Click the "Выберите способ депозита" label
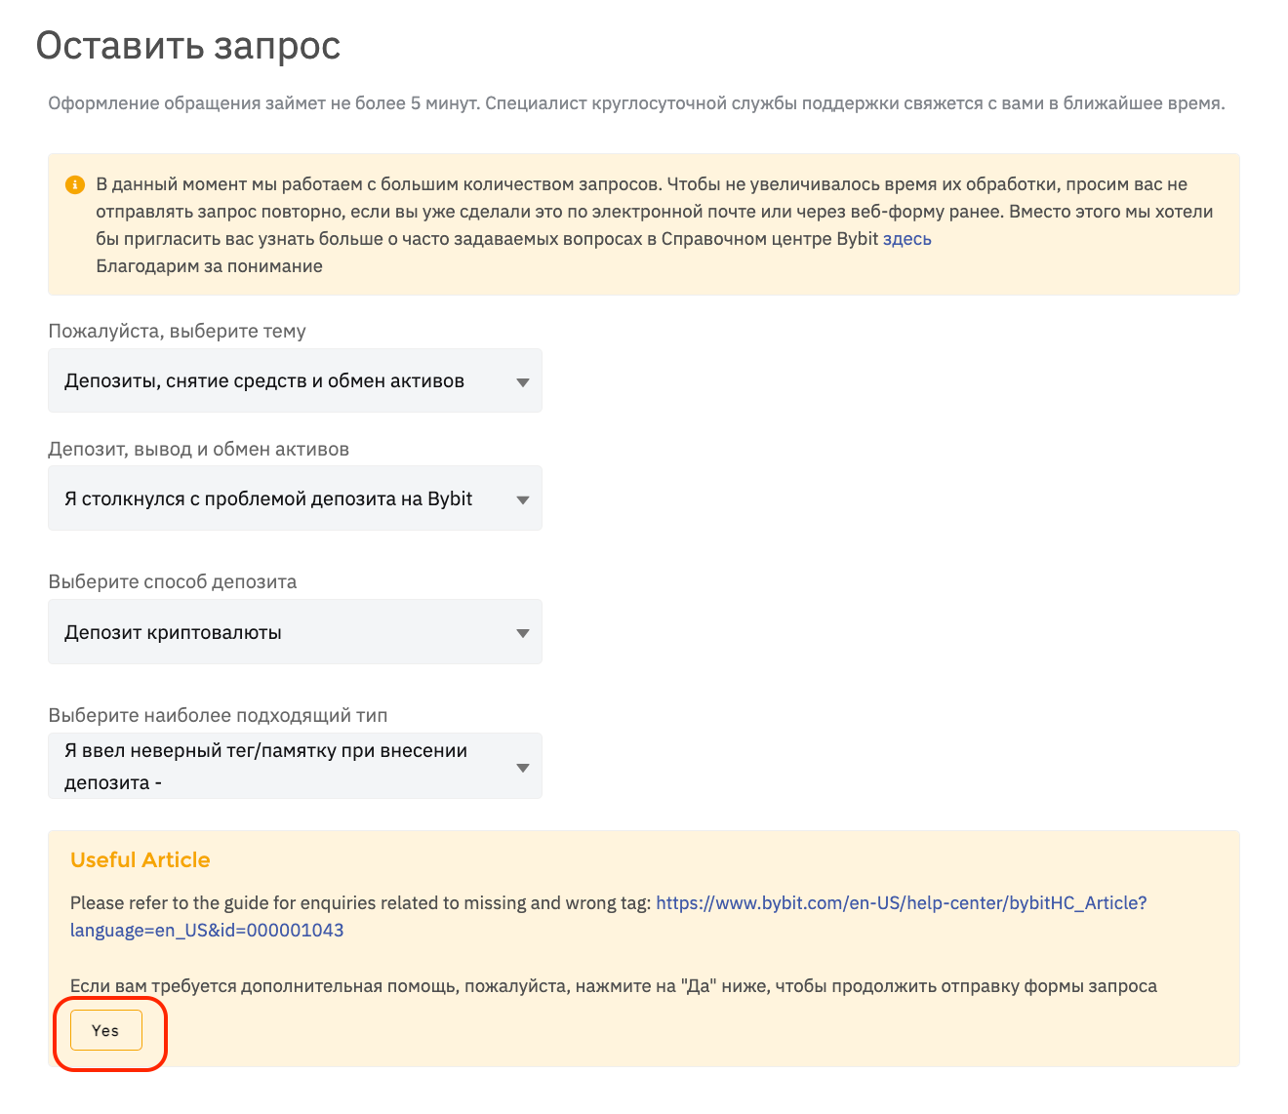The height and width of the screenshot is (1114, 1288). click(173, 582)
